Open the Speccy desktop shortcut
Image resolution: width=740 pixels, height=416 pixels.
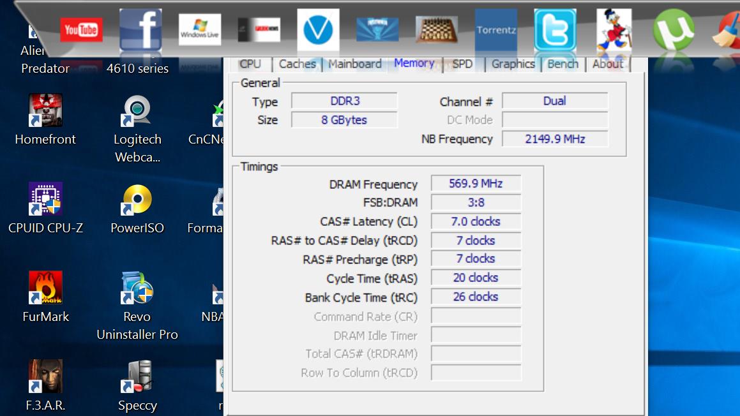137,385
